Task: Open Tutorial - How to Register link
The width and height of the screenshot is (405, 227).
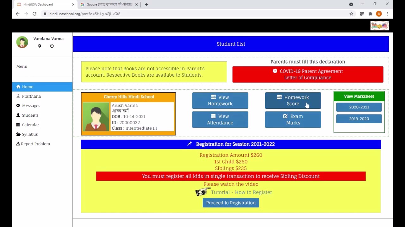Action: coord(241,192)
